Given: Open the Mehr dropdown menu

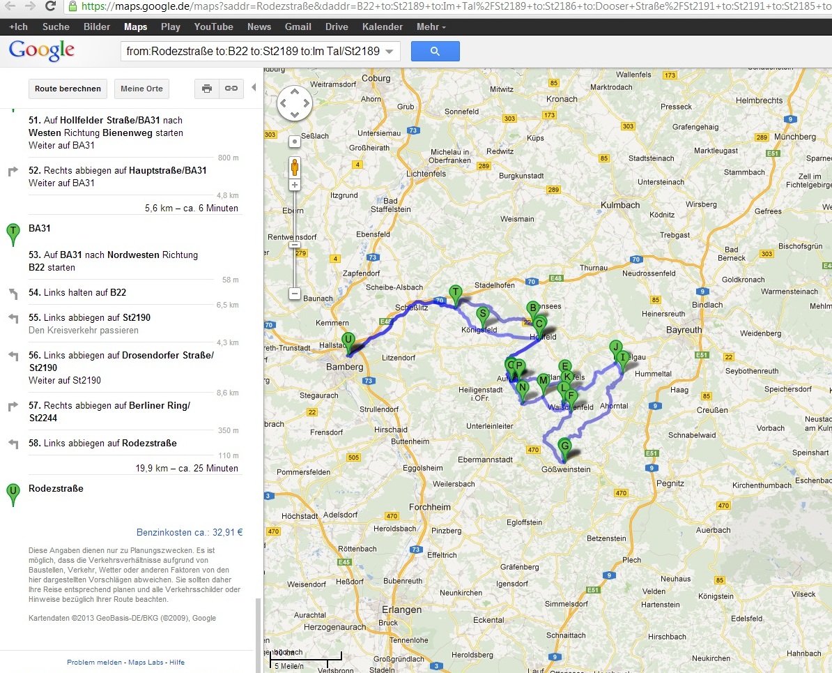Looking at the screenshot, I should pyautogui.click(x=431, y=27).
